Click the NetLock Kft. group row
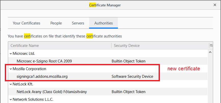Screen dimensions: 221x103 point(23,84)
